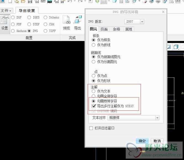
Task: Toggle the UNICODE 编码 checkbox
Action: click(94, 111)
